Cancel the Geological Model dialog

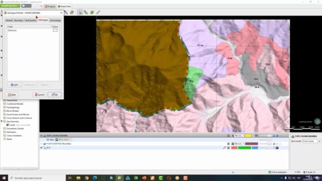click(x=39, y=95)
